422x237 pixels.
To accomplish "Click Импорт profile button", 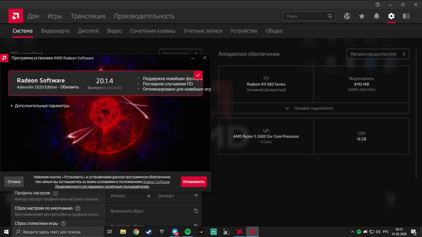I will 130,196.
